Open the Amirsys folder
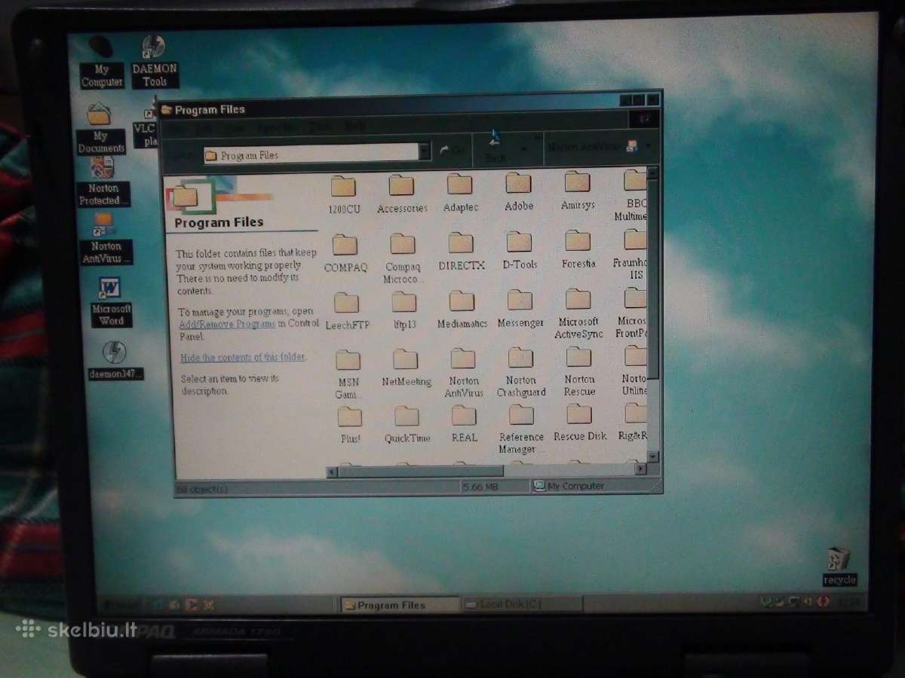 (578, 191)
